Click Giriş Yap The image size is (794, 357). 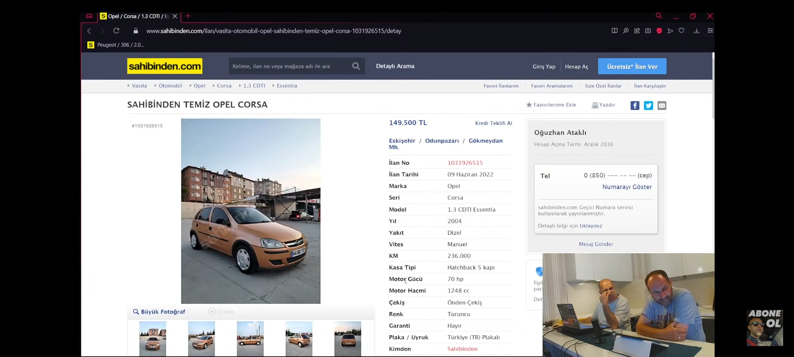(x=544, y=66)
